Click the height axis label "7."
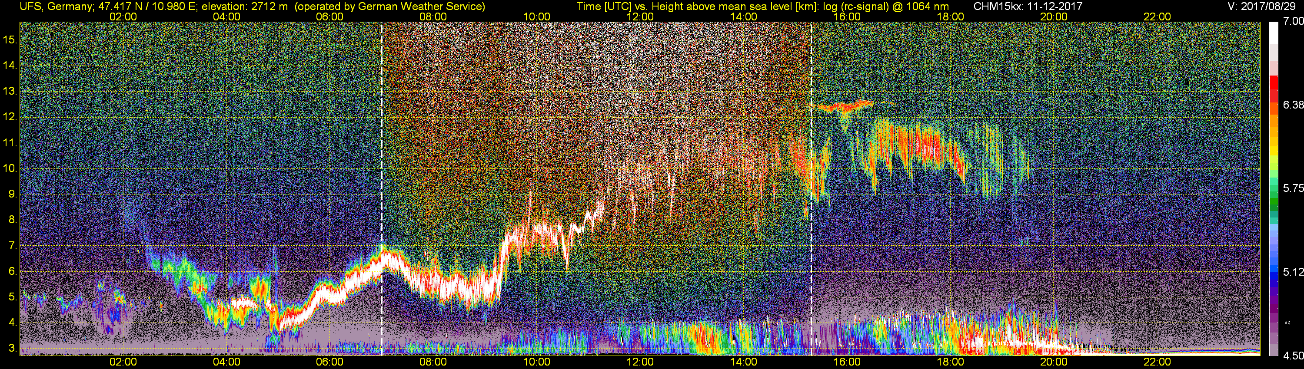Image resolution: width=1304 pixels, height=369 pixels. click(x=13, y=246)
